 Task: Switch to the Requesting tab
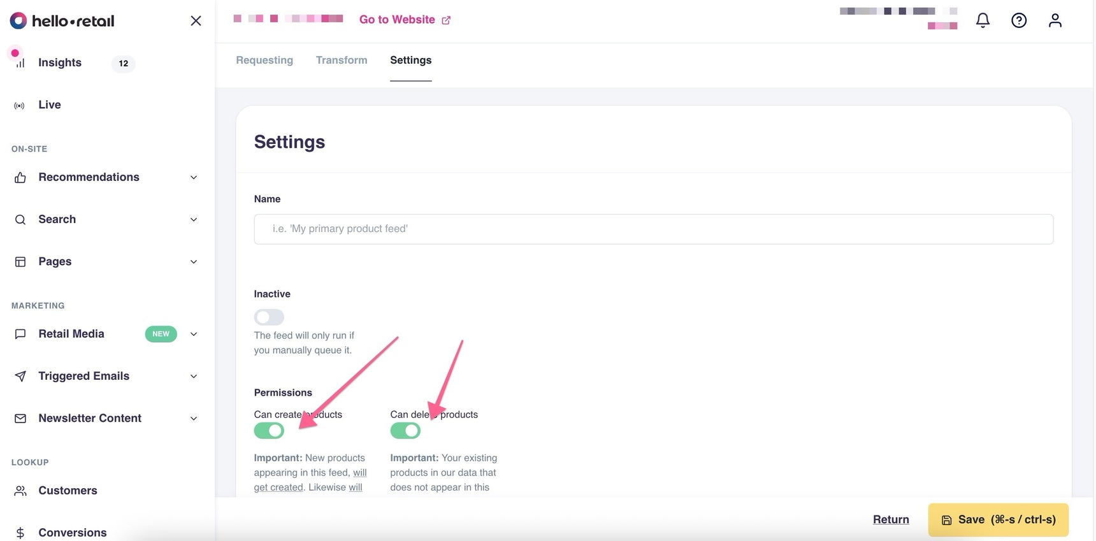pos(264,60)
